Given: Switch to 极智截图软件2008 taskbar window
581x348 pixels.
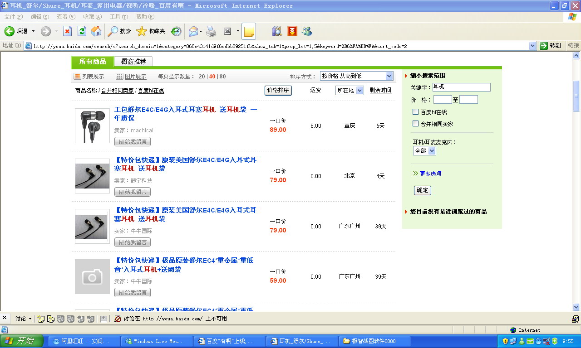Looking at the screenshot, I should click(x=375, y=341).
